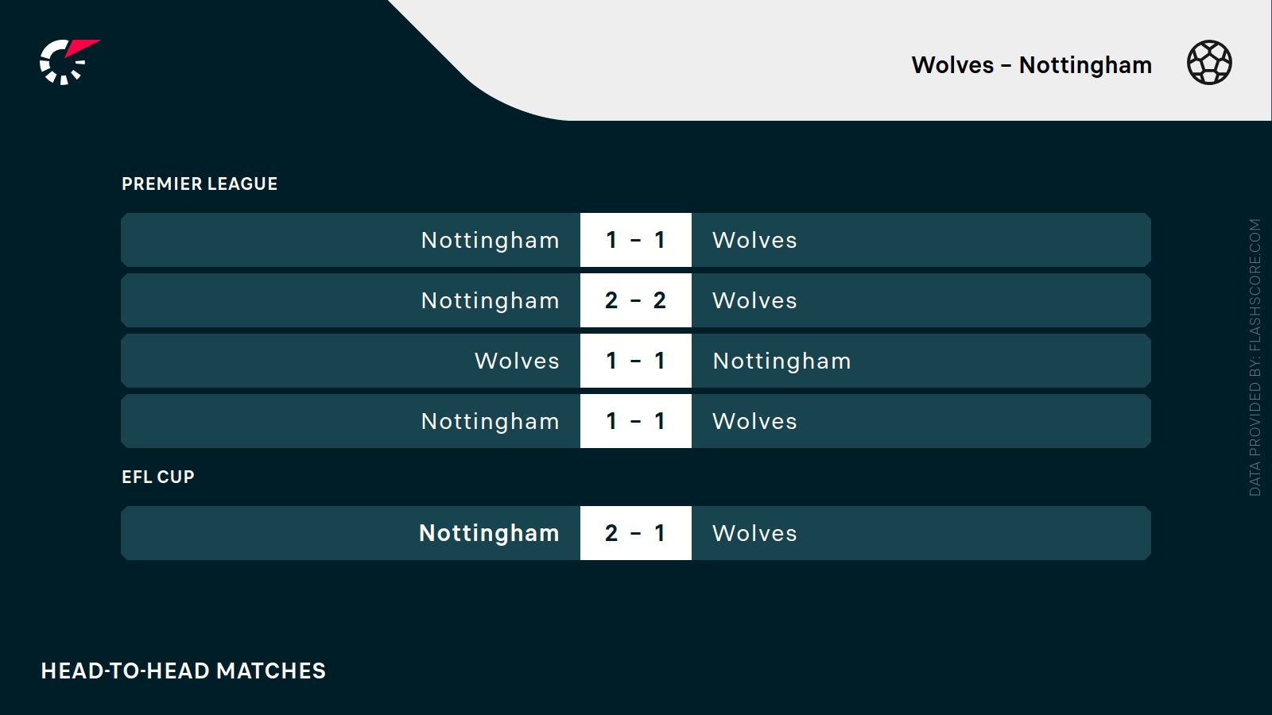Viewport: 1272px width, 715px height.
Task: Click the Flashscore logo icon
Action: pos(68,62)
